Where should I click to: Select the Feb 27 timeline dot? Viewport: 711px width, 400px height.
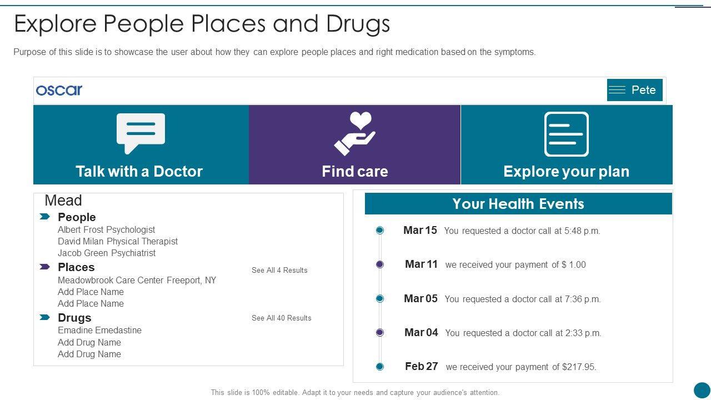click(380, 367)
